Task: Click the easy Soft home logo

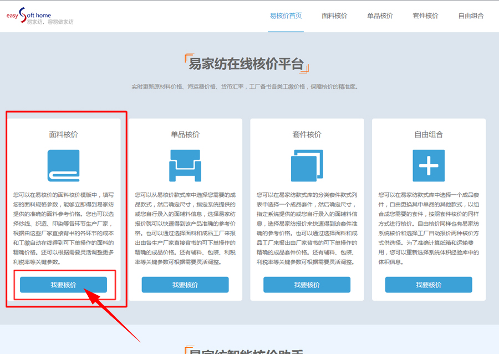Action: (x=40, y=16)
